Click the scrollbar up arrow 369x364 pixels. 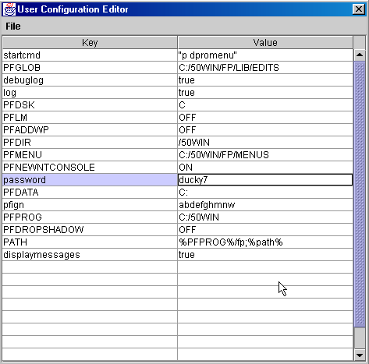click(360, 55)
